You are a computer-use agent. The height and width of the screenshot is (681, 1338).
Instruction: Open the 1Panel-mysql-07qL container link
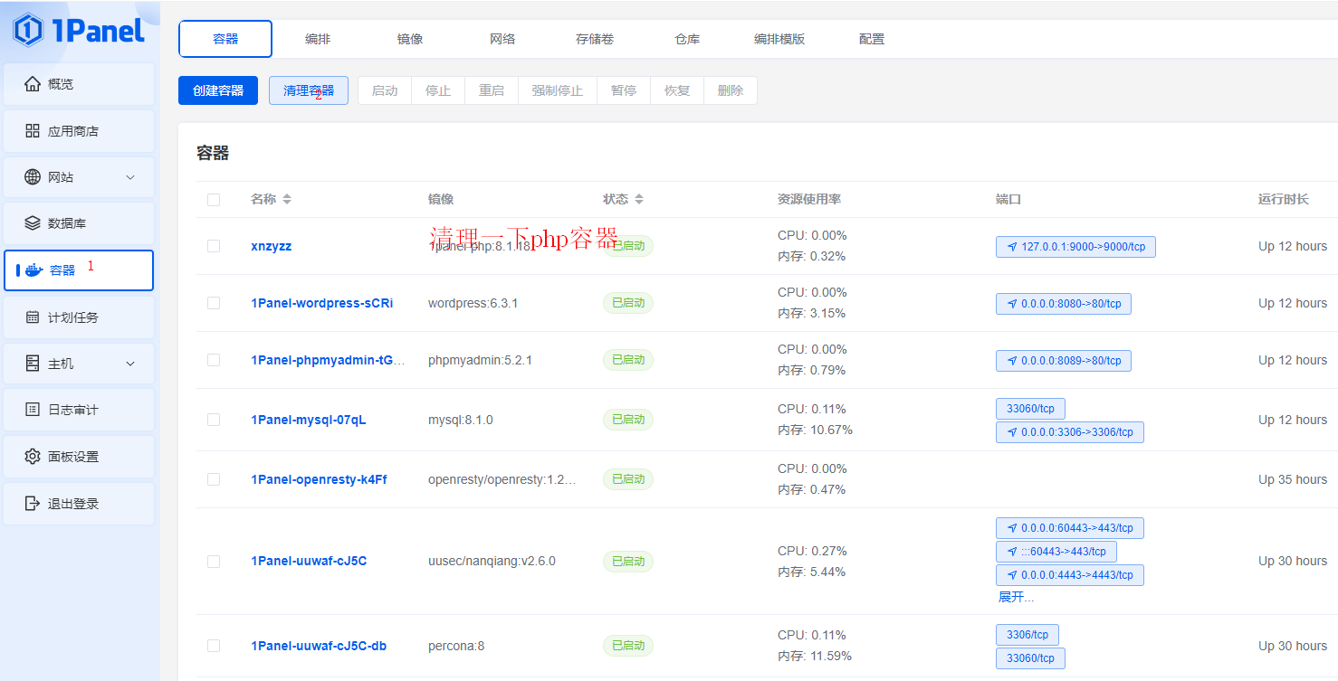coord(309,420)
